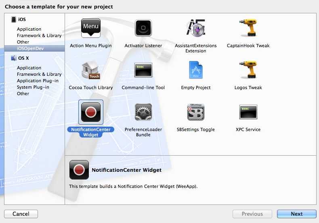Select the System Plug-in category
The image size is (319, 223).
pyautogui.click(x=33, y=87)
